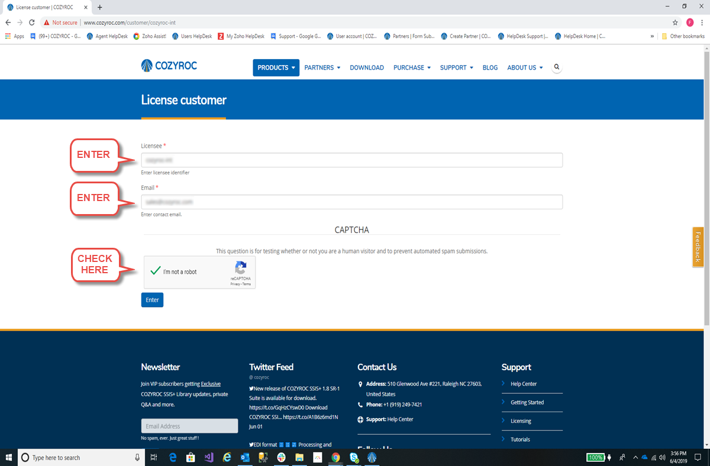
Task: Click the blue Enter submit button
Action: pos(152,300)
